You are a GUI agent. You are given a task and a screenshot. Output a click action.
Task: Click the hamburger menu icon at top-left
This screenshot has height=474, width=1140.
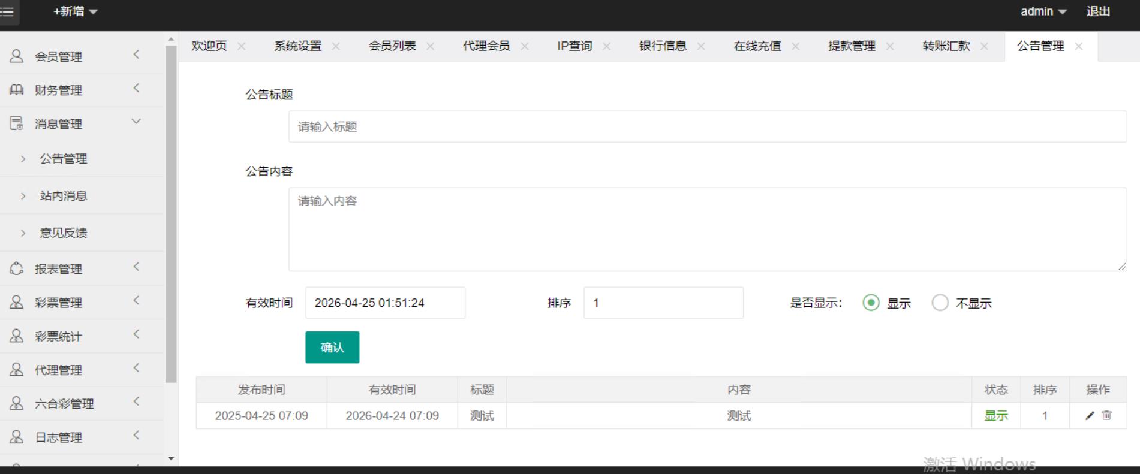pyautogui.click(x=7, y=12)
